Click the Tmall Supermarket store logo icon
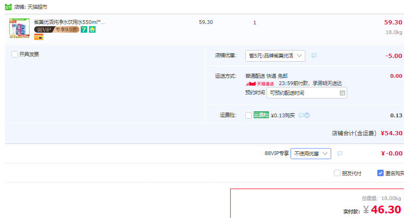Viewport: 404px width, 218px height. (x=8, y=7)
